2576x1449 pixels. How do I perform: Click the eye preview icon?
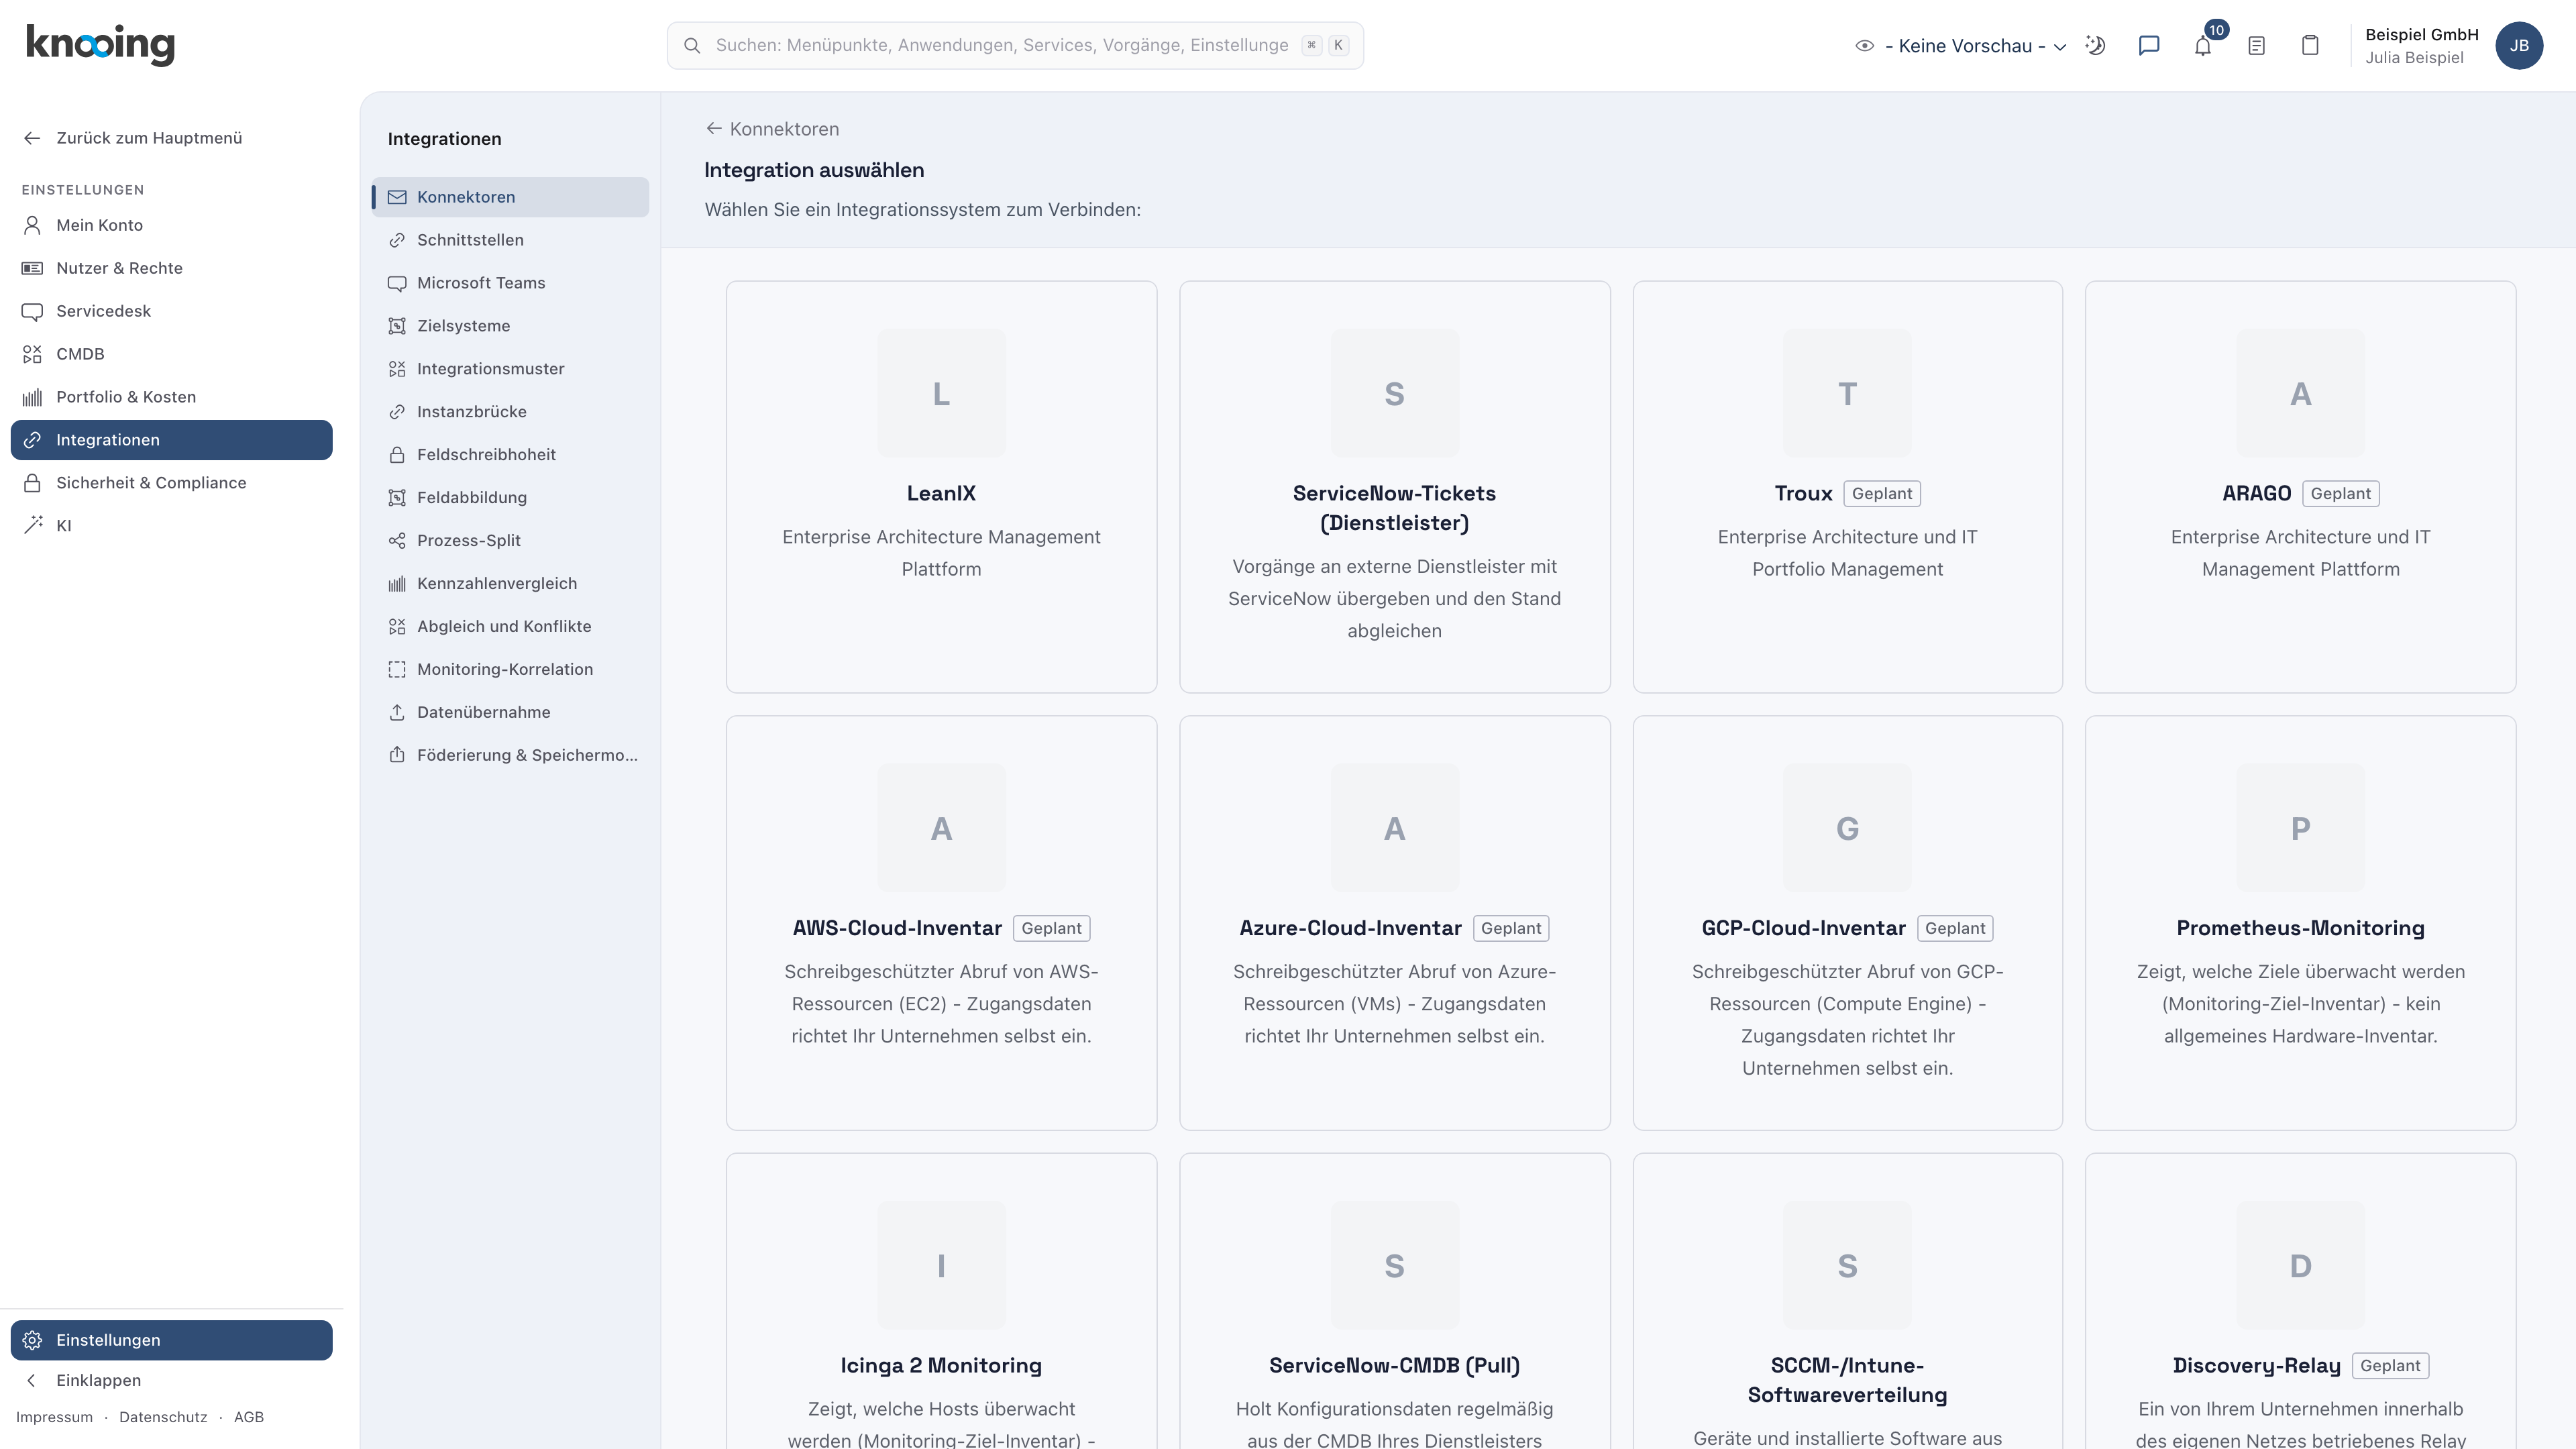(x=1864, y=46)
